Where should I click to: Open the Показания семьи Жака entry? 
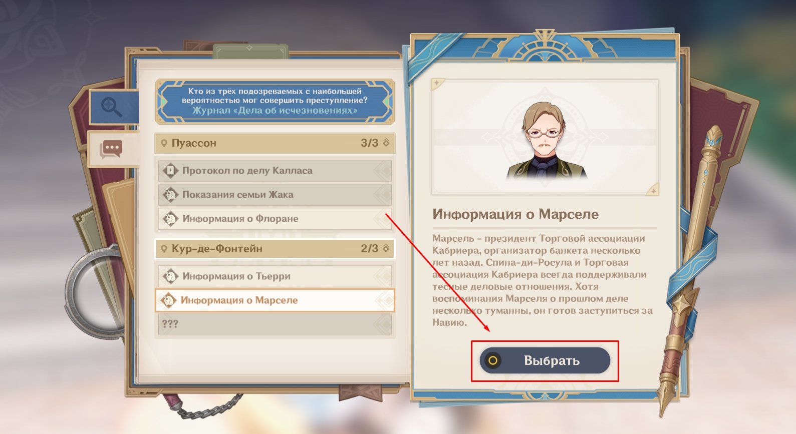tap(275, 195)
